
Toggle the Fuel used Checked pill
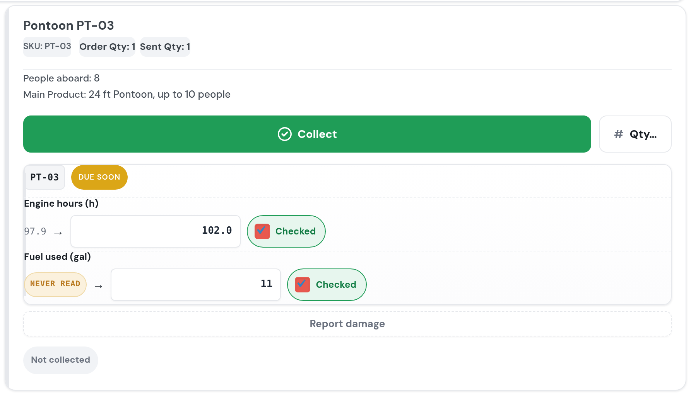tap(327, 285)
